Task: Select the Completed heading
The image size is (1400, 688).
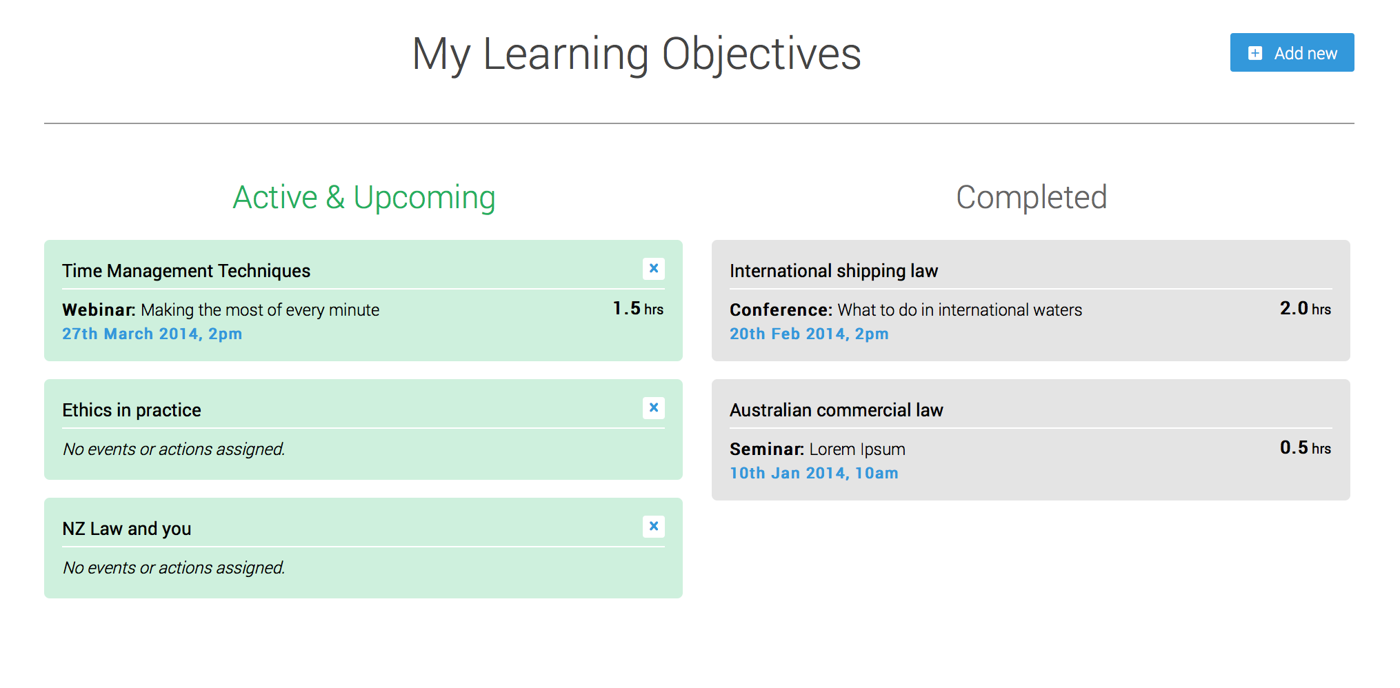Action: [x=1031, y=198]
